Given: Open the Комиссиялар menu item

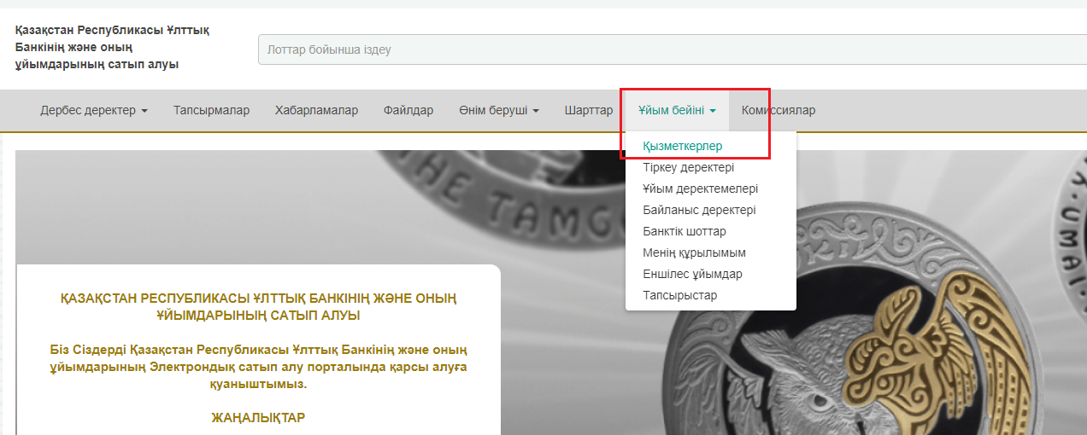Looking at the screenshot, I should pos(779,110).
